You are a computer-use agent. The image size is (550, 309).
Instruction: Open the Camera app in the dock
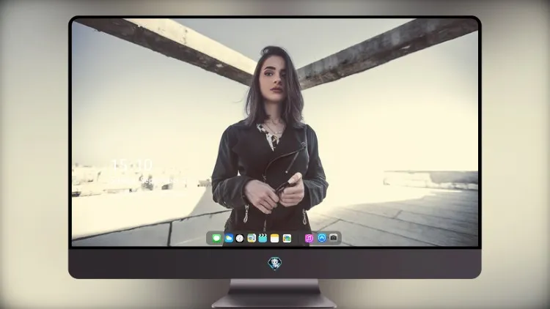coord(334,238)
